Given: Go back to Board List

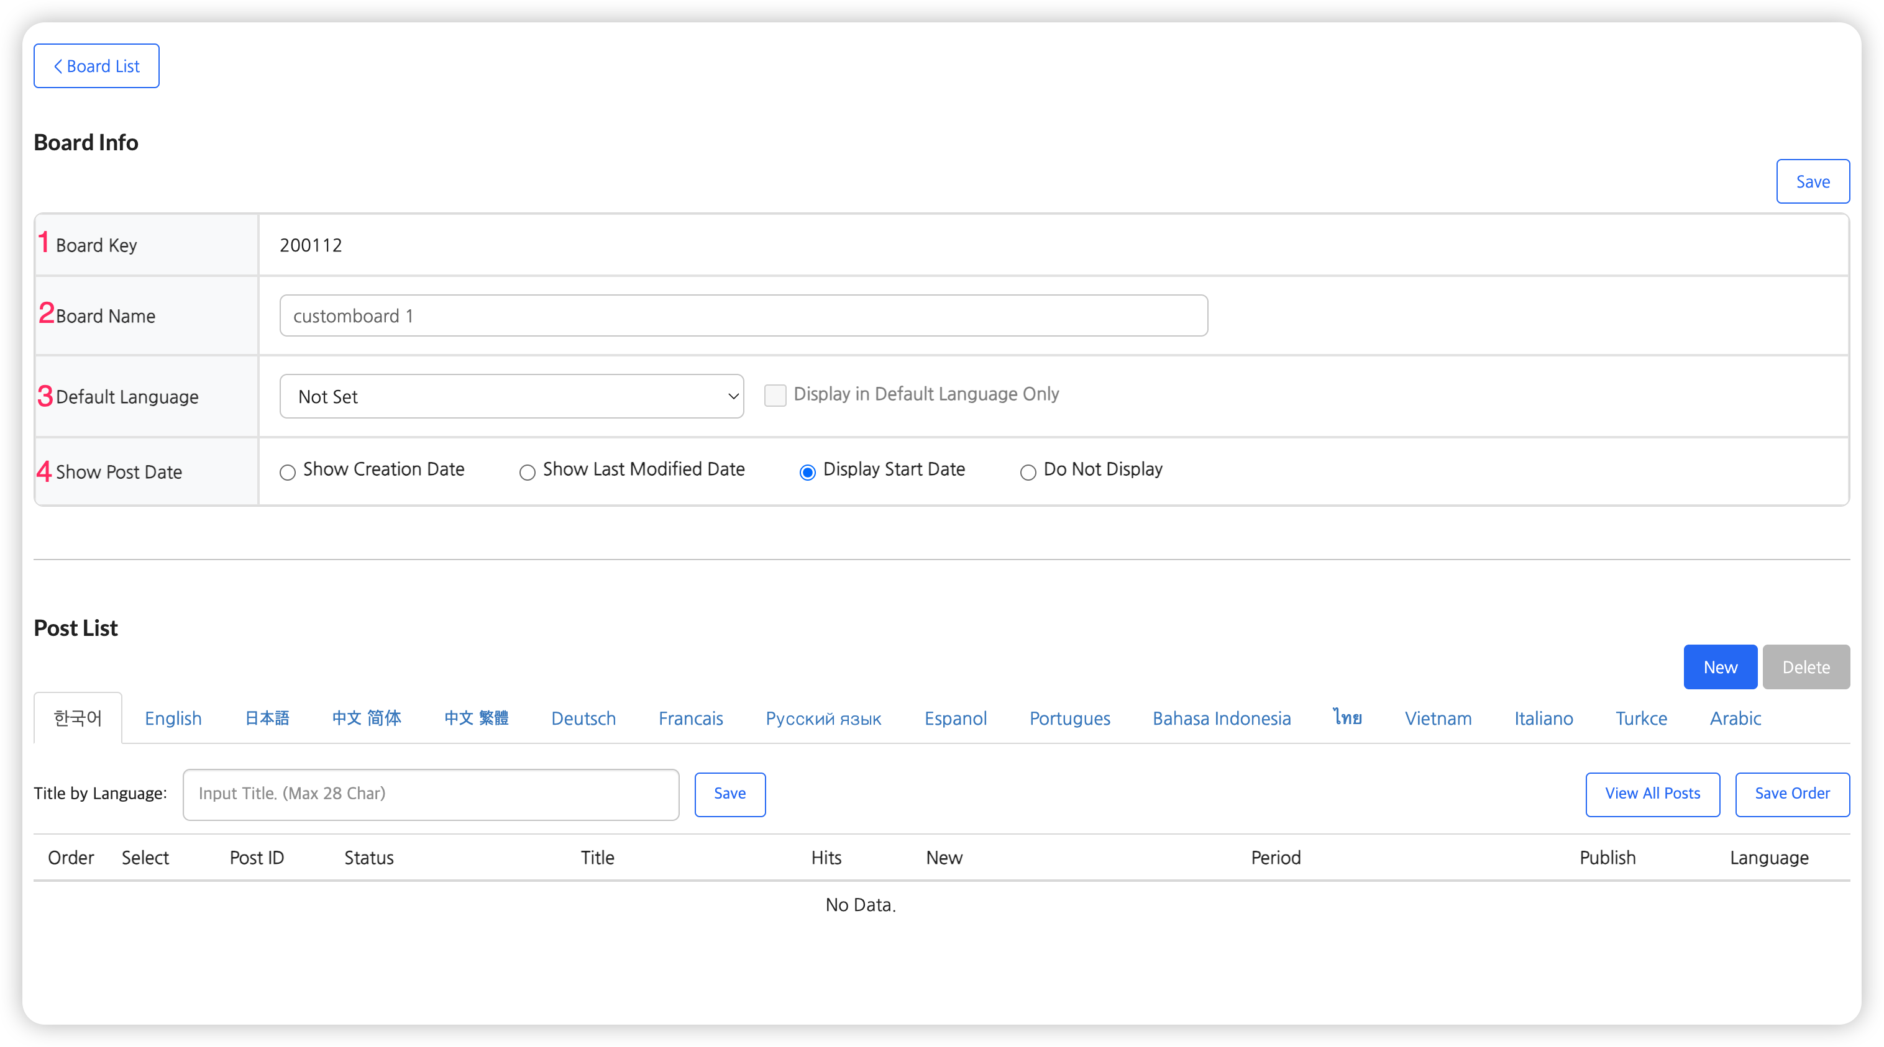Looking at the screenshot, I should (96, 66).
